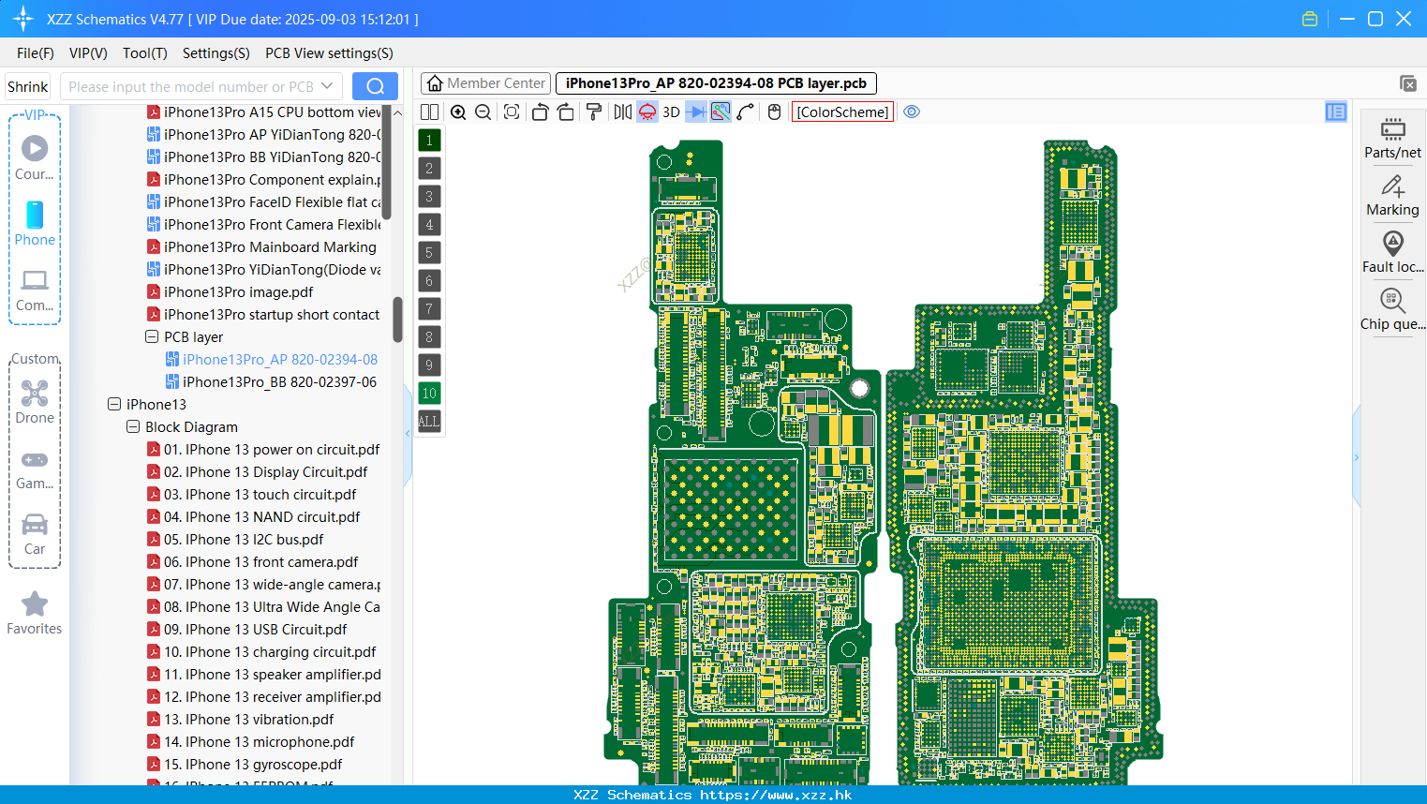The width and height of the screenshot is (1427, 804).
Task: Open the ColorScheme selector
Action: tap(842, 112)
